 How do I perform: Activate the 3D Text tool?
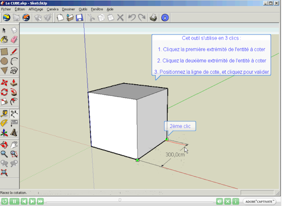(x=14, y=133)
